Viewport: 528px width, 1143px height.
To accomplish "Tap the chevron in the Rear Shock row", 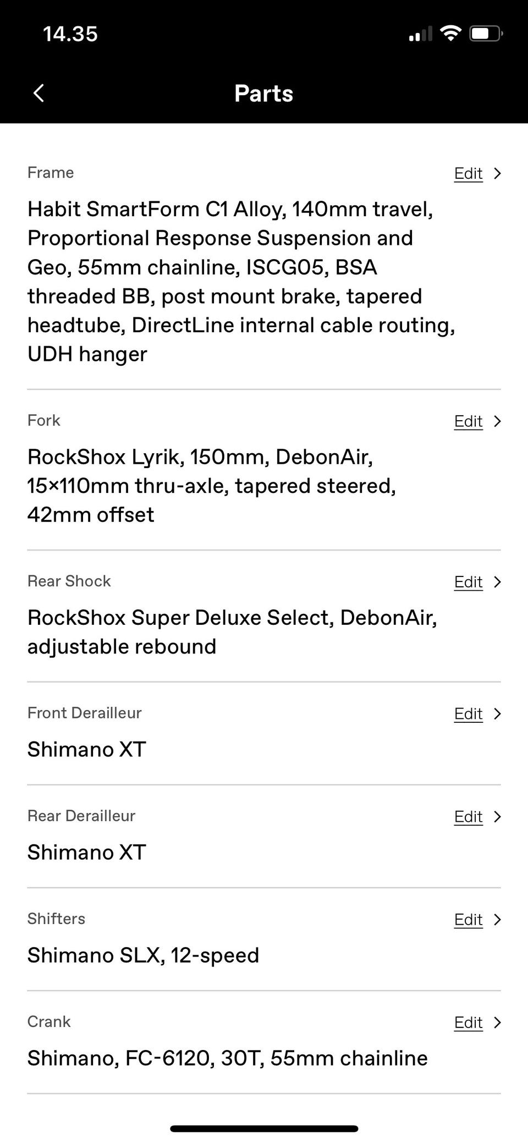I will (x=498, y=581).
